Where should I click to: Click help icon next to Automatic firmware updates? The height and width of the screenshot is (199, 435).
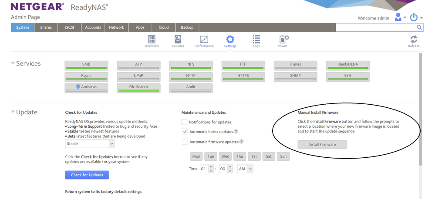[241, 142]
